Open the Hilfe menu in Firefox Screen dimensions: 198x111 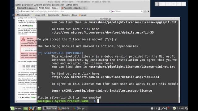point(75,5)
